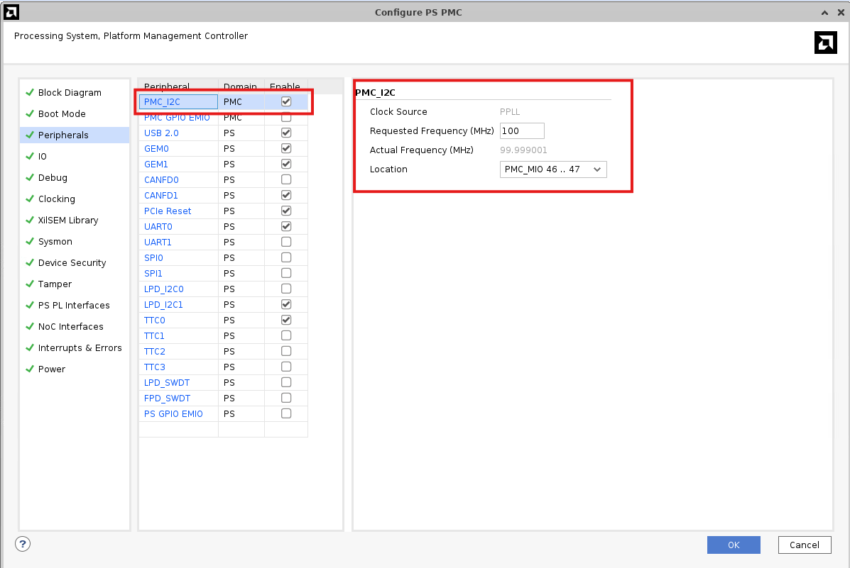Click the Cancel button

805,545
